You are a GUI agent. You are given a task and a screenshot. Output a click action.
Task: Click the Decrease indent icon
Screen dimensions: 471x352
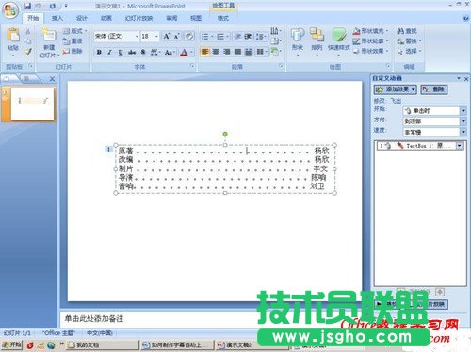[x=237, y=37]
